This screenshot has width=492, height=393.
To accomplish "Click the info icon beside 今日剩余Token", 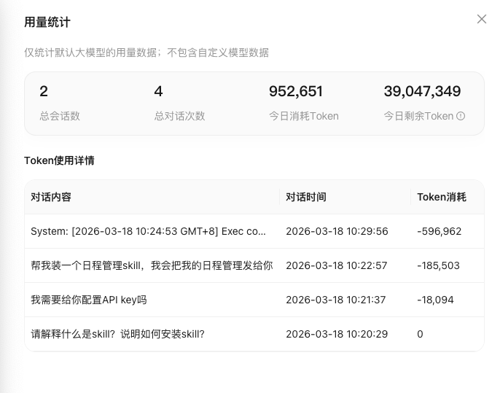I will pyautogui.click(x=461, y=116).
